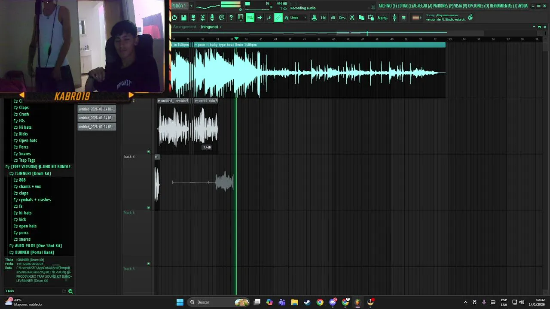Expand the 808 folder

[22, 180]
